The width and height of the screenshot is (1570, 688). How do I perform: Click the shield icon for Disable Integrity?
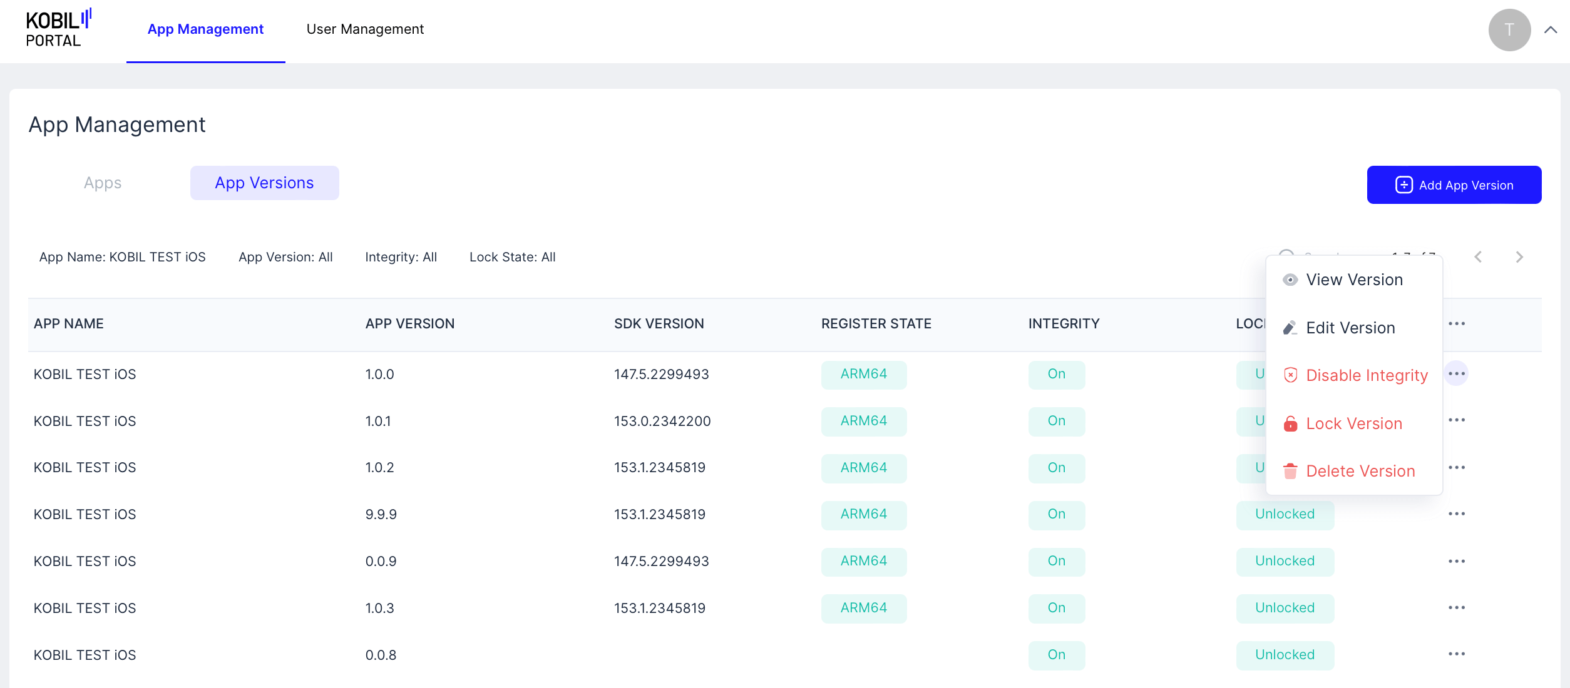(1290, 375)
